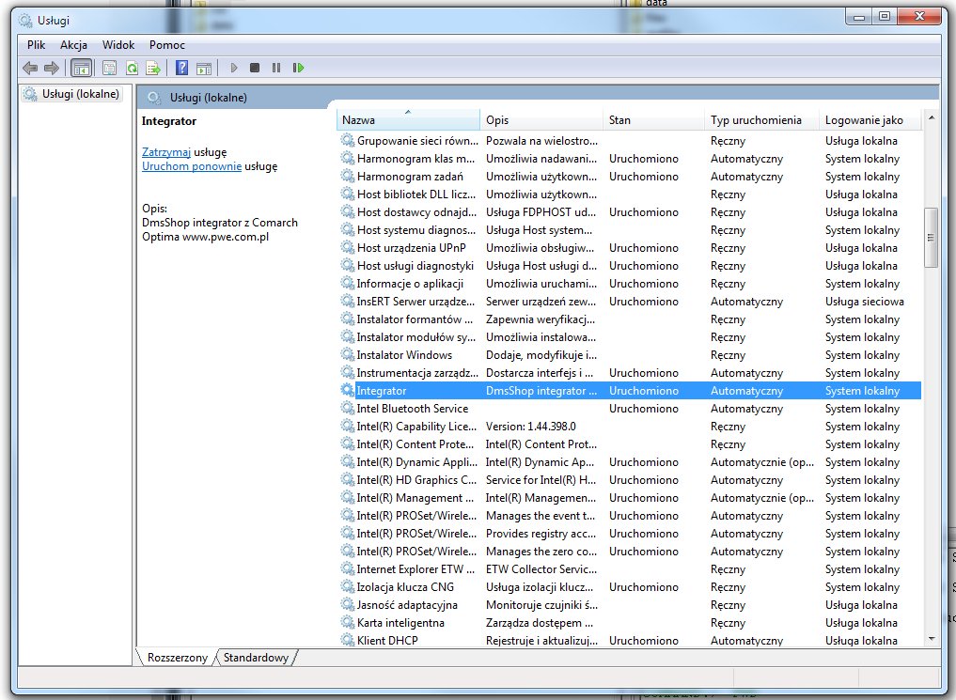
Task: Select Intel(R) Content Prote... service
Action: [x=631, y=443]
